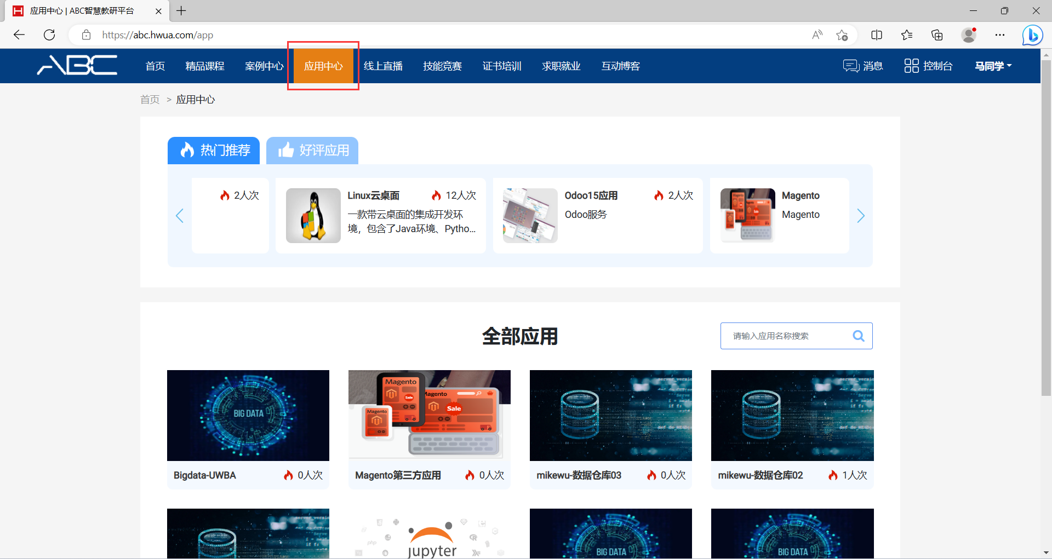Click mikewu-数据仓库02 title
This screenshot has height=559, width=1052.
761,475
